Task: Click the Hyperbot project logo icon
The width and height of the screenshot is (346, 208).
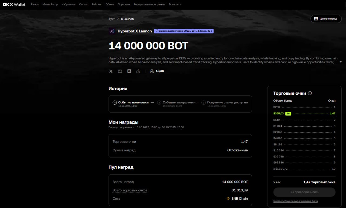Action: pyautogui.click(x=112, y=31)
